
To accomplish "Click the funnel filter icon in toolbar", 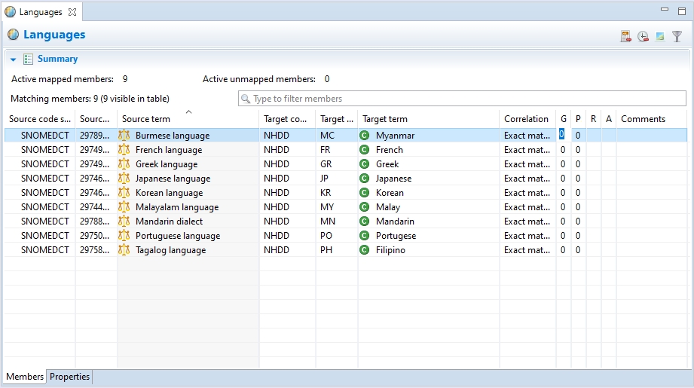I will pyautogui.click(x=677, y=36).
